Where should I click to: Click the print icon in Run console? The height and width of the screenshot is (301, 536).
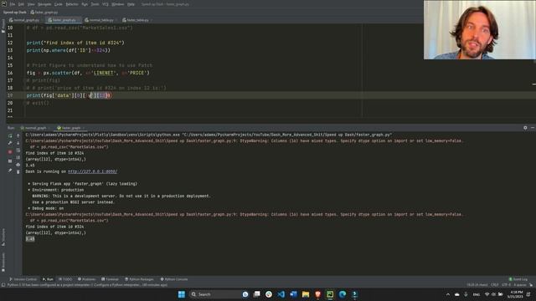pyautogui.click(x=18, y=165)
